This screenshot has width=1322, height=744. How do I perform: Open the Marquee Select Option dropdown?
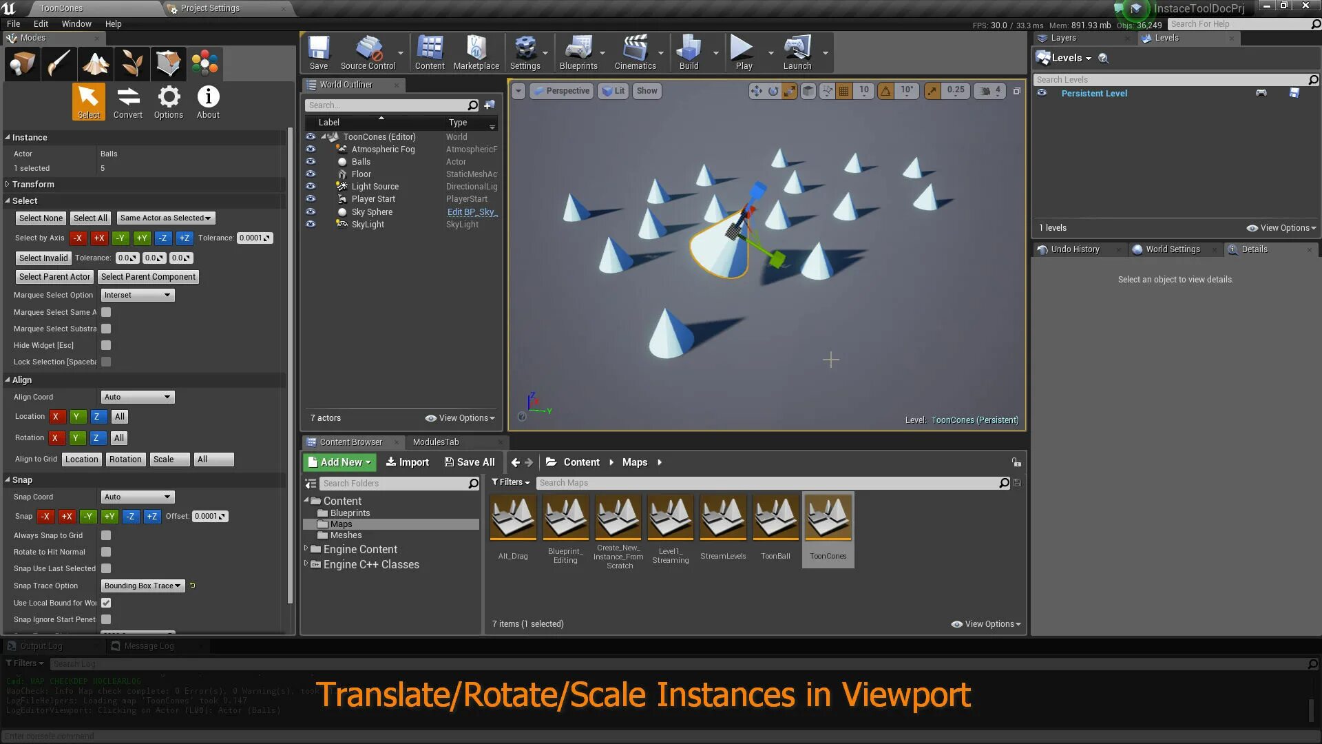pyautogui.click(x=138, y=295)
